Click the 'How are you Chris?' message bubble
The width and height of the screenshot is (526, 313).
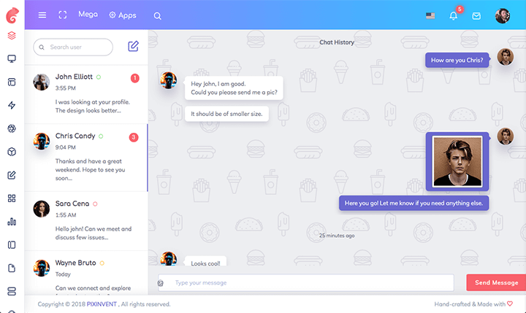pyautogui.click(x=457, y=60)
